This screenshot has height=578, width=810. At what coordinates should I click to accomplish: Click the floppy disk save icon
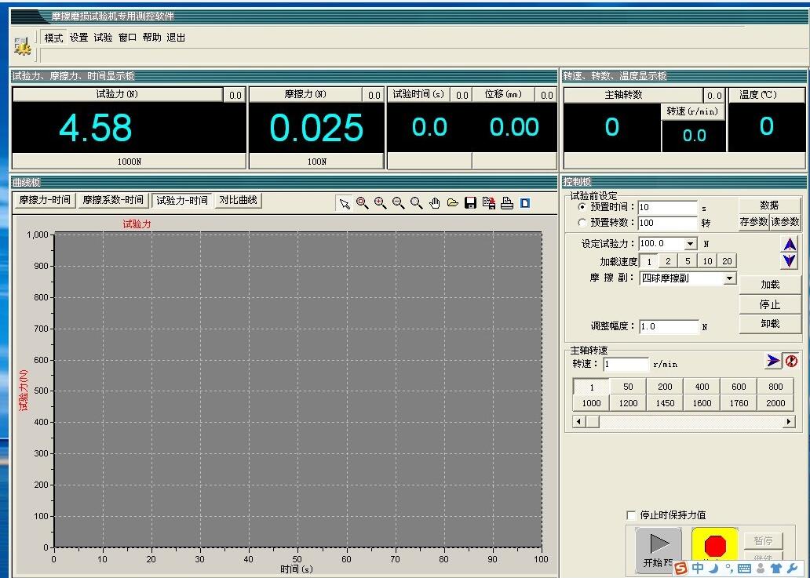(x=471, y=204)
